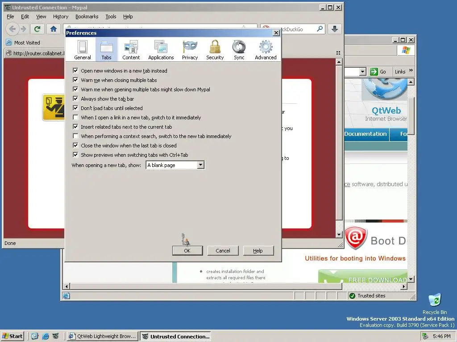
Task: Enable context search tab switching
Action: pyautogui.click(x=75, y=136)
